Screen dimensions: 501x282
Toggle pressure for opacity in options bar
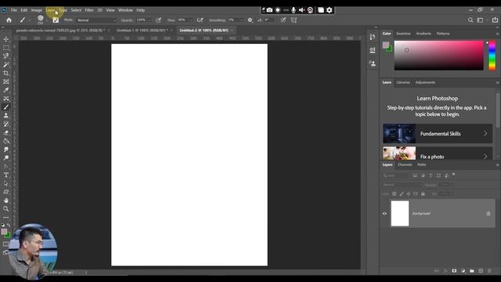(158, 20)
